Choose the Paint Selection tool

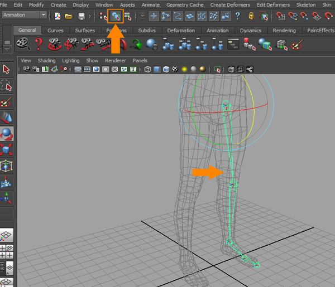pos(6,102)
